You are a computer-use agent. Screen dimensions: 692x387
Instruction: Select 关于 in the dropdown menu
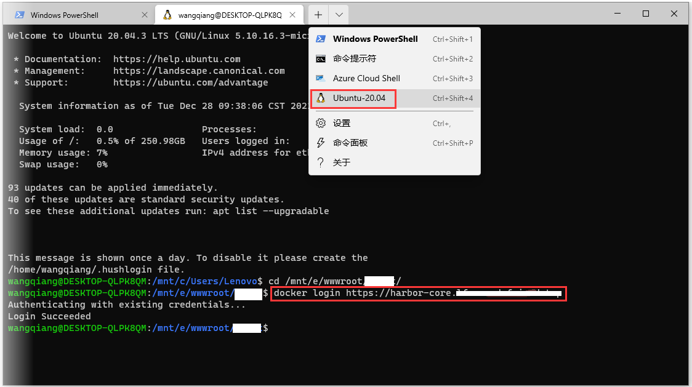pos(395,162)
